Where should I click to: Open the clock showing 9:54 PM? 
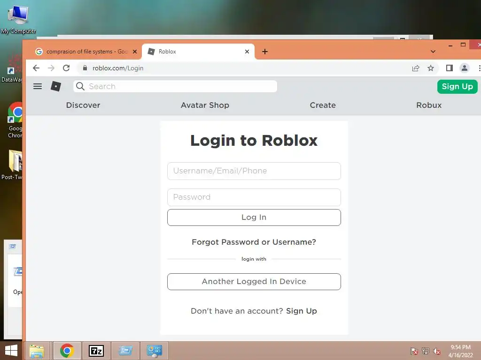point(460,351)
